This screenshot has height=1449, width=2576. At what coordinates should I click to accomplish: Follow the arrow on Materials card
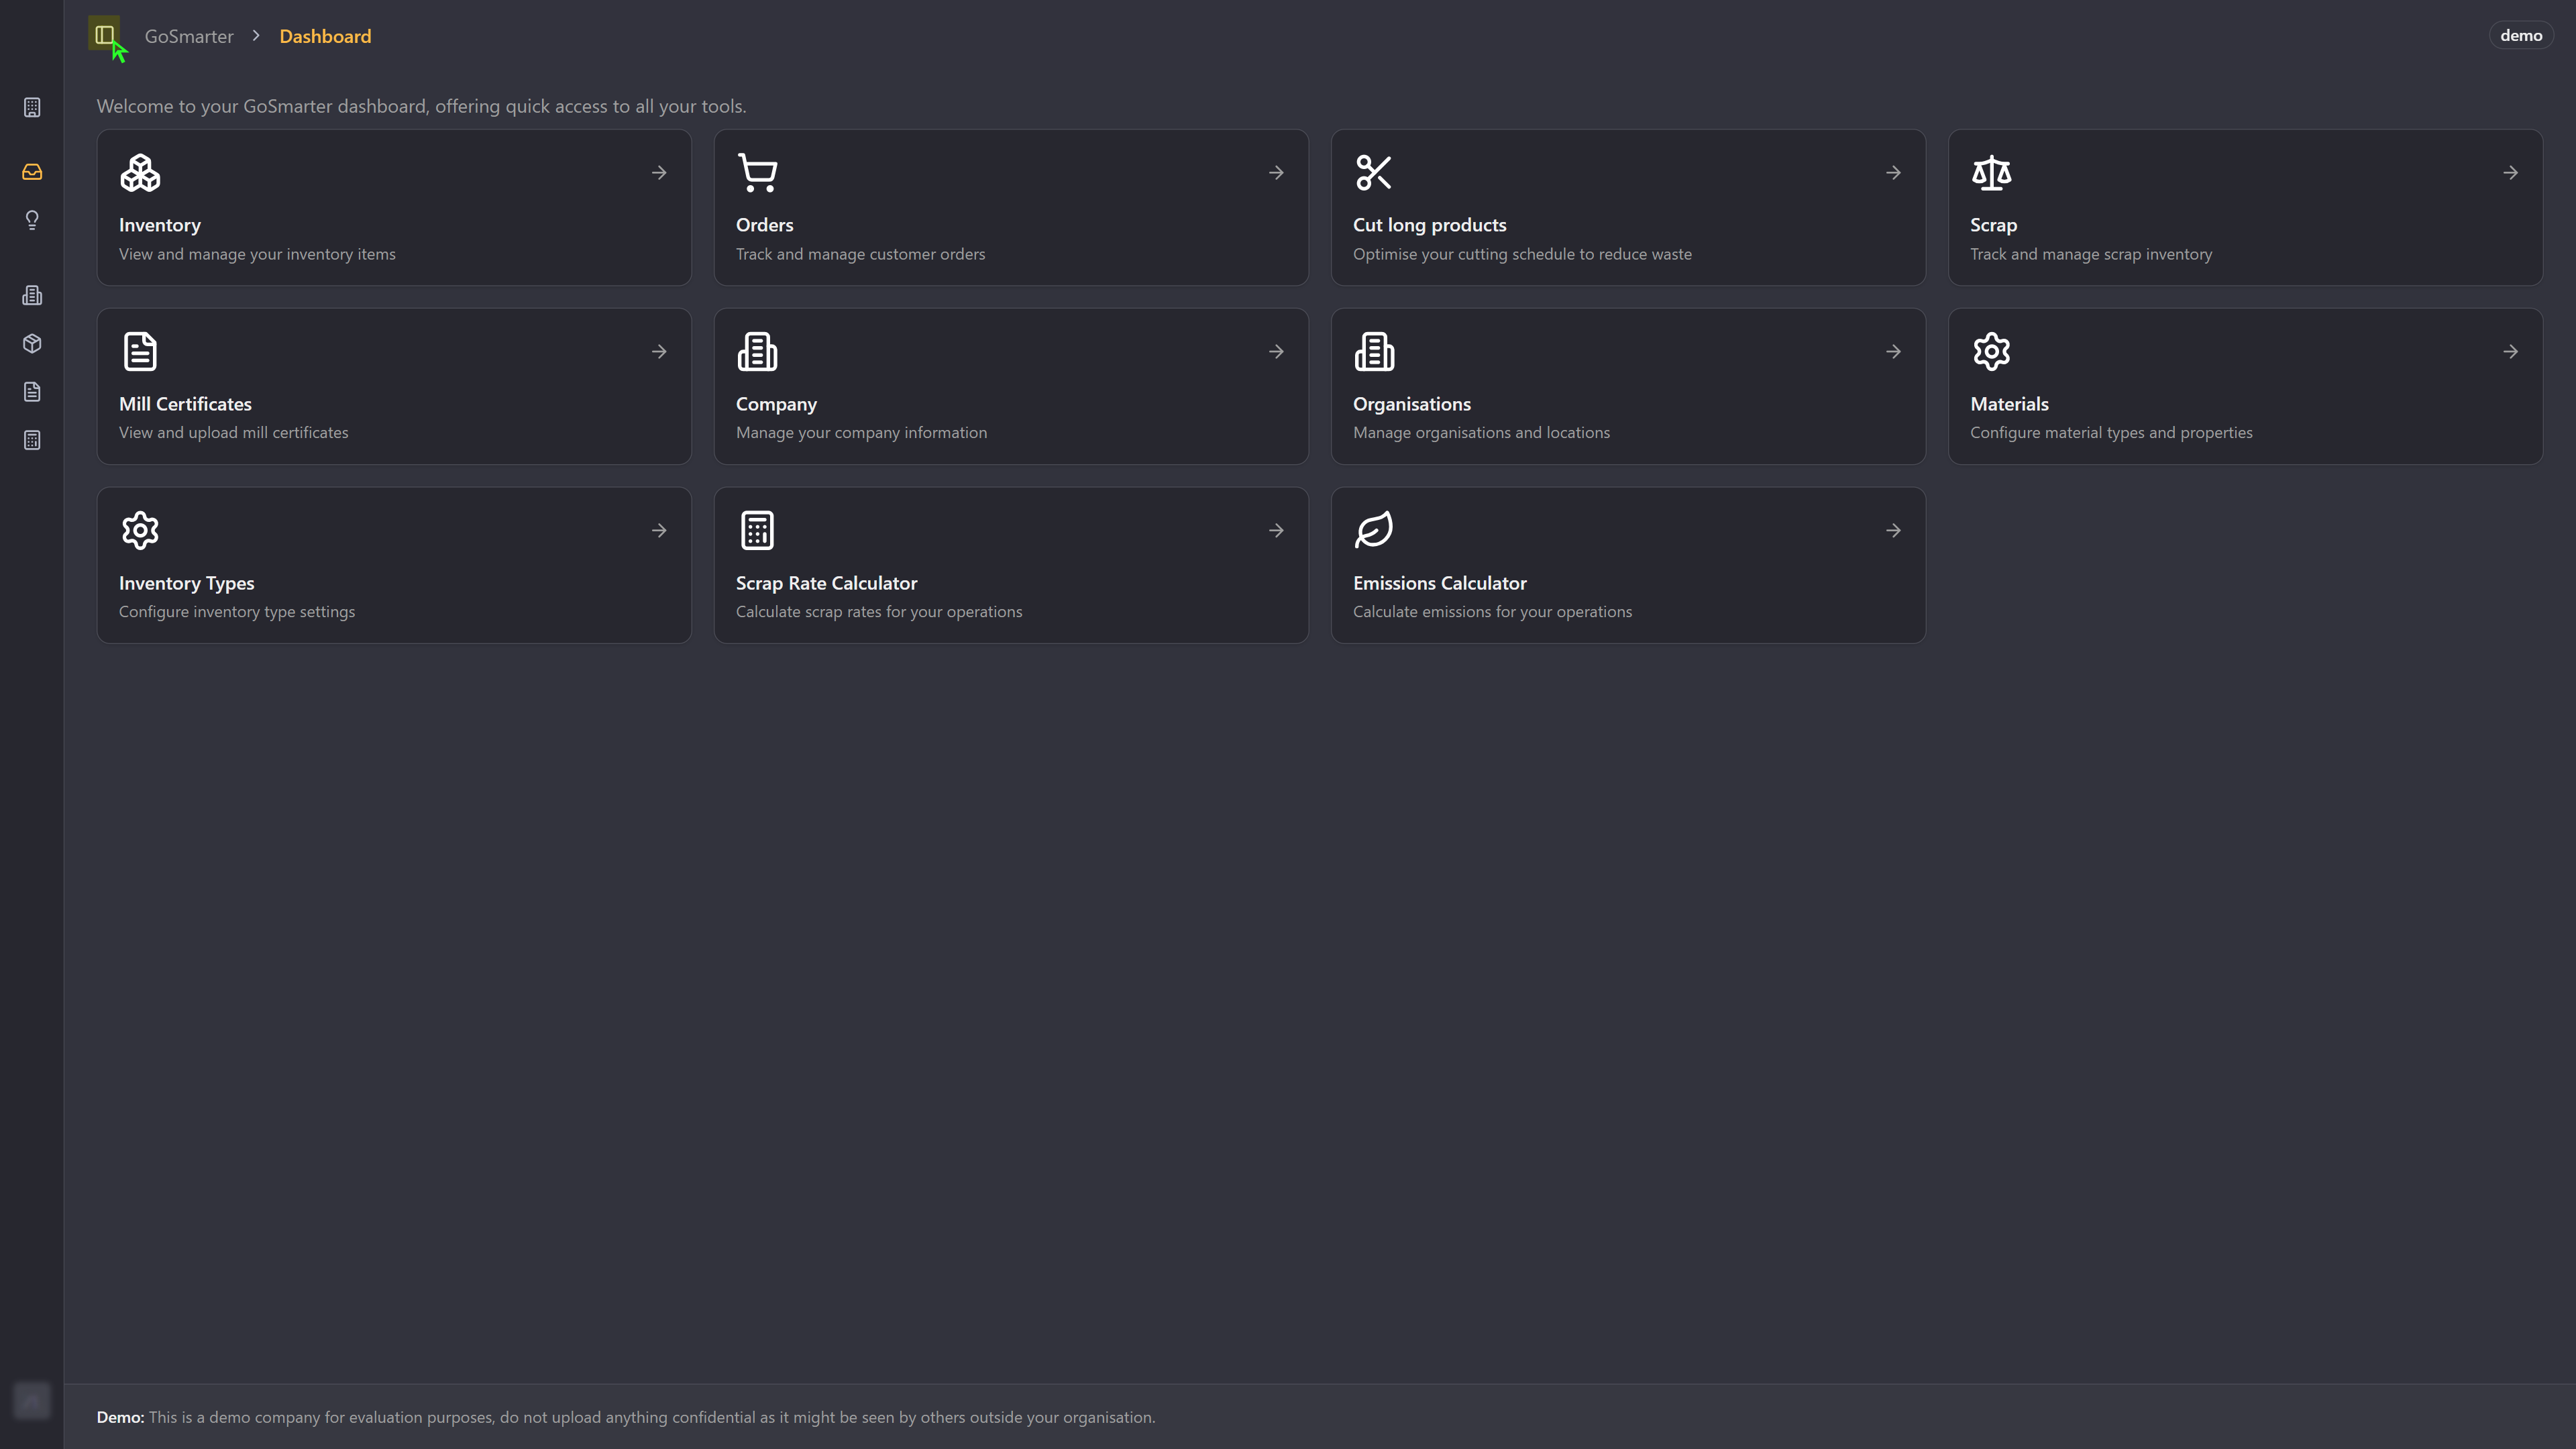pyautogui.click(x=2510, y=352)
